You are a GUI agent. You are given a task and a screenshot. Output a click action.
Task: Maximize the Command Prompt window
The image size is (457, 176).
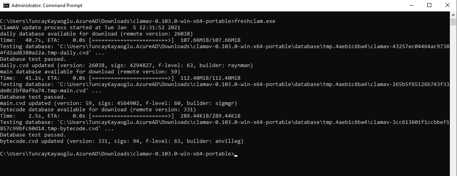[429, 6]
